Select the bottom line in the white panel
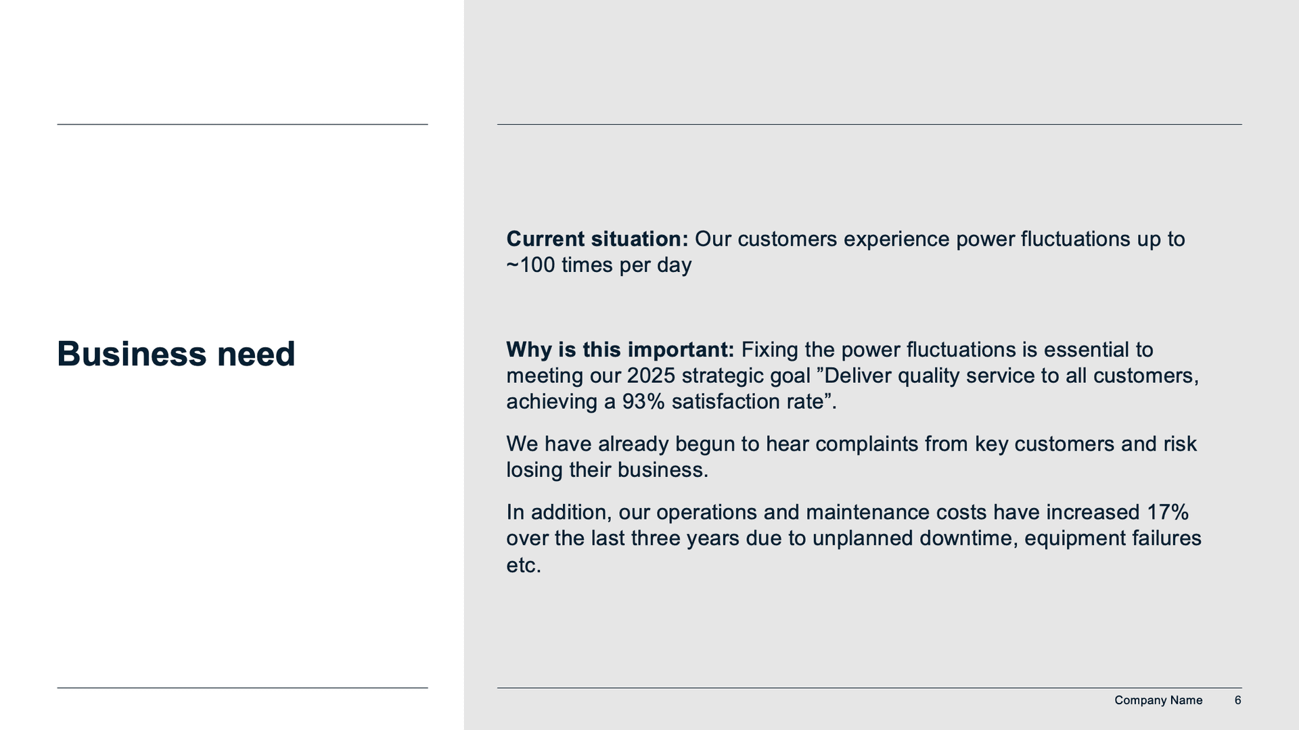 pos(242,688)
